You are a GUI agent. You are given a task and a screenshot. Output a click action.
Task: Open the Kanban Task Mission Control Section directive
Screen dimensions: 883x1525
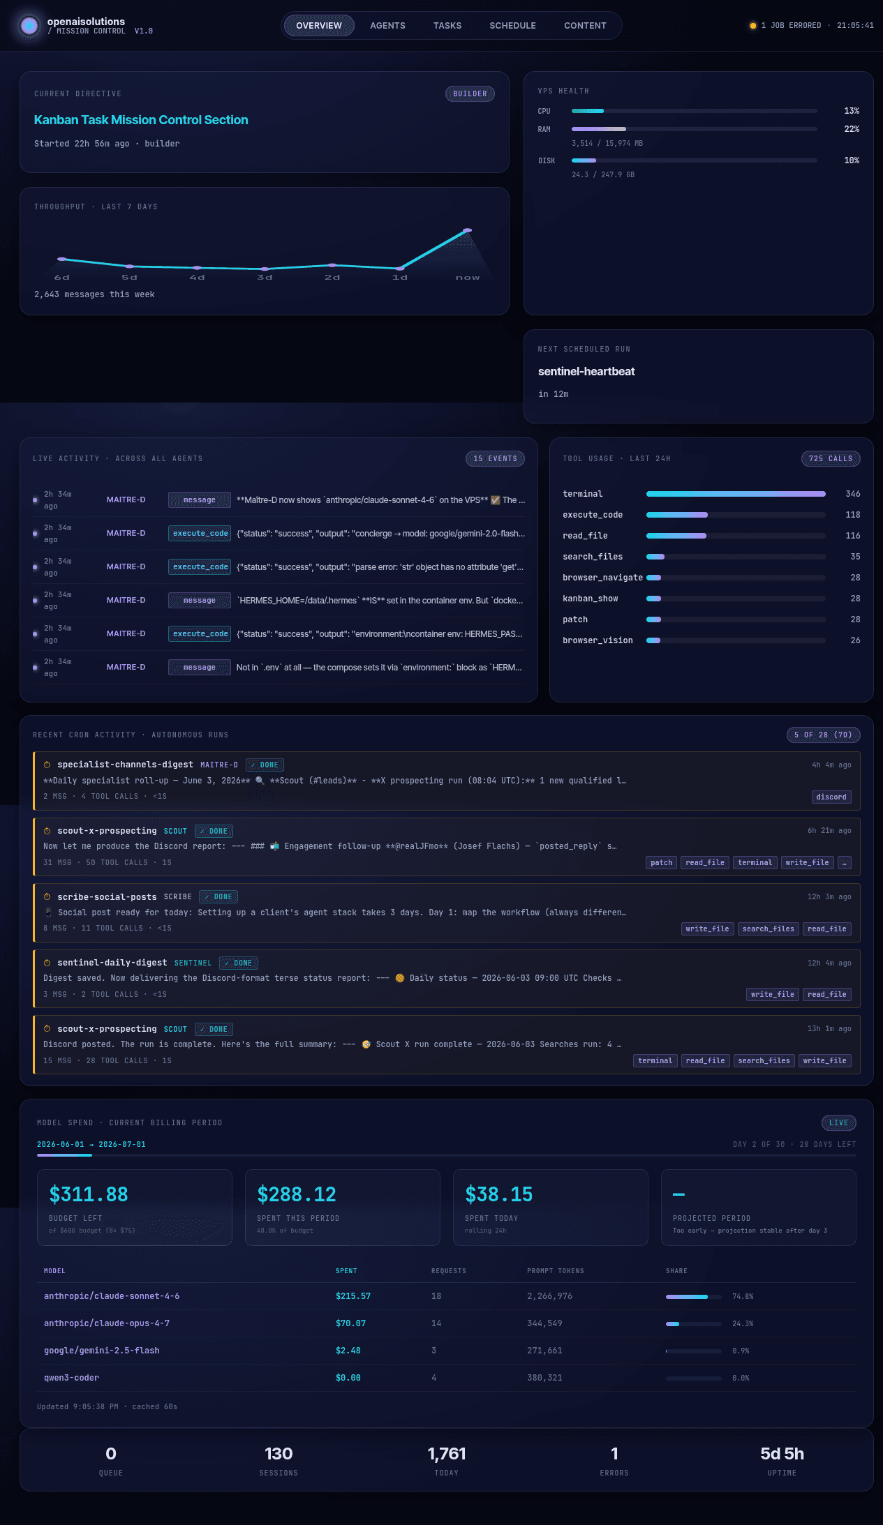point(141,120)
